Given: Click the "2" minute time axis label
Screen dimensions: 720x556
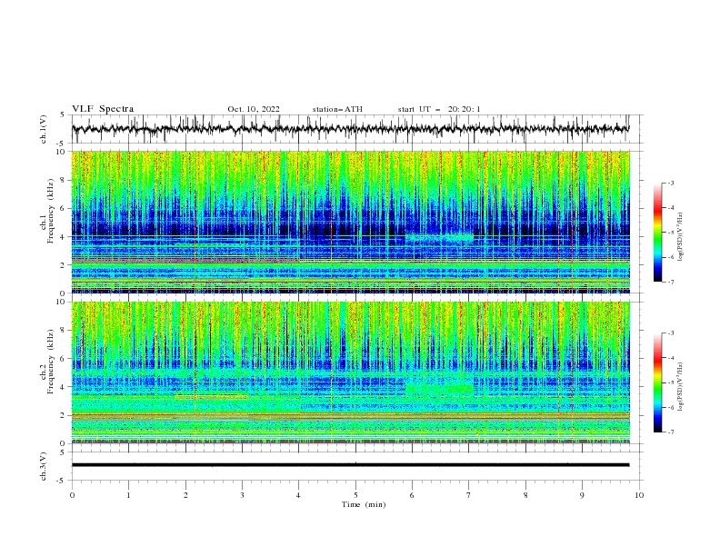Looking at the screenshot, I should coord(185,495).
